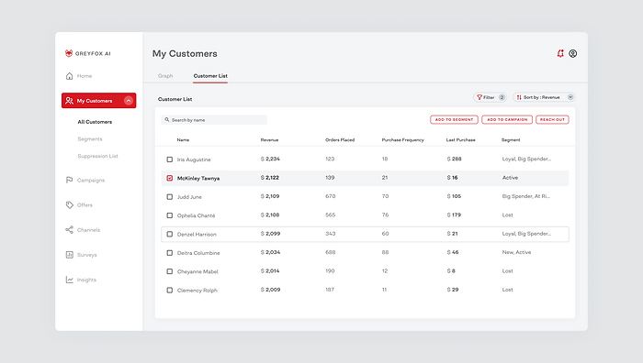
Task: Open the Sort by Revenue dropdown arrow
Action: [570, 97]
